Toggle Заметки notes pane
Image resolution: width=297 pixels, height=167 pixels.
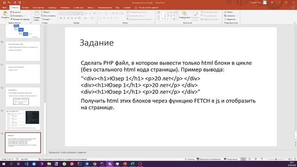tap(189, 159)
